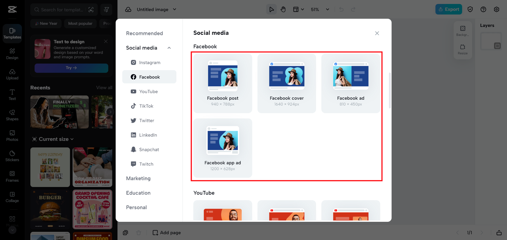Choose the Facebook post size preset

click(223, 83)
